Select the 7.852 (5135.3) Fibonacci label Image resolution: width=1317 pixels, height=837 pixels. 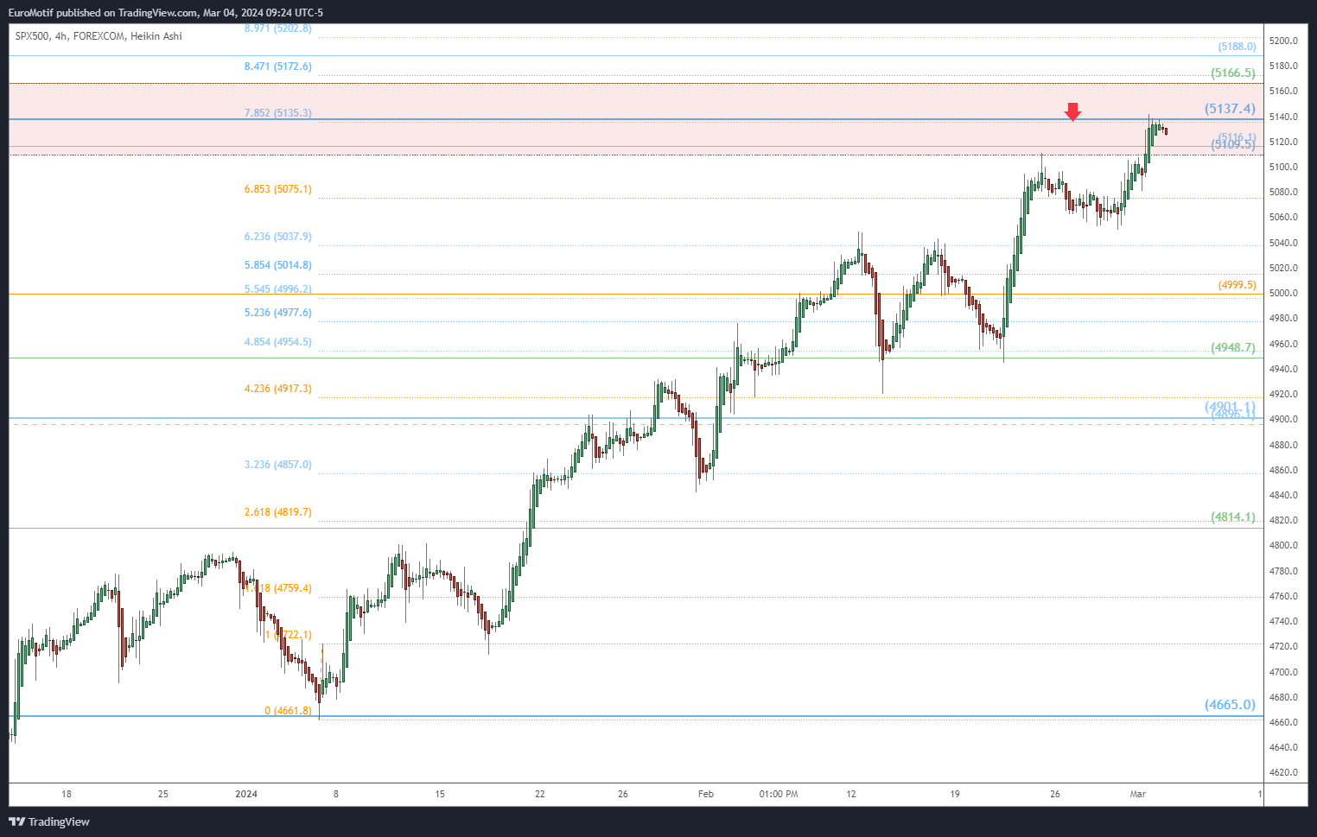(x=277, y=113)
